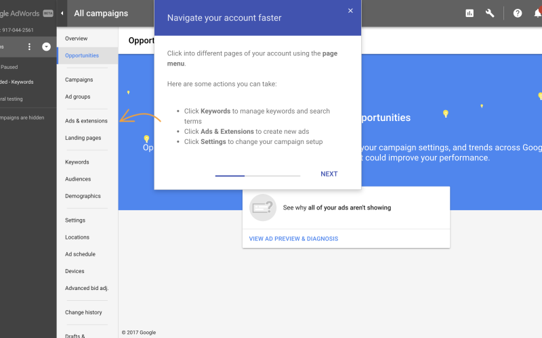Open Advanced bid adj. page
The image size is (542, 338).
point(87,288)
